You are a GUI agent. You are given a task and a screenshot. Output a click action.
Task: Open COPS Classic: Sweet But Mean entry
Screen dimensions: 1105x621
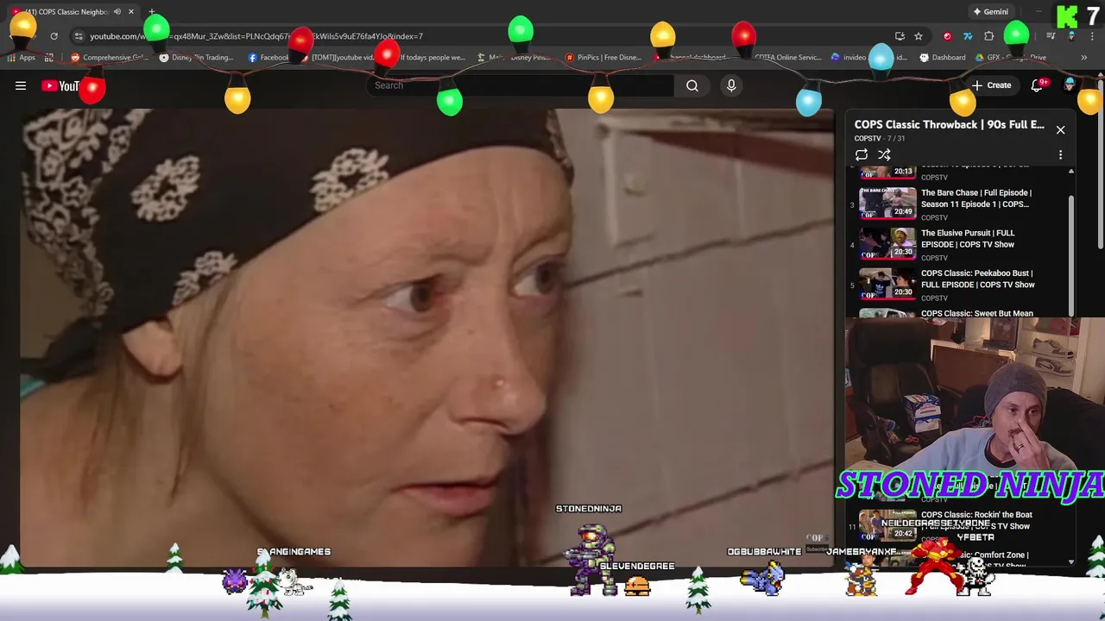[x=976, y=313]
